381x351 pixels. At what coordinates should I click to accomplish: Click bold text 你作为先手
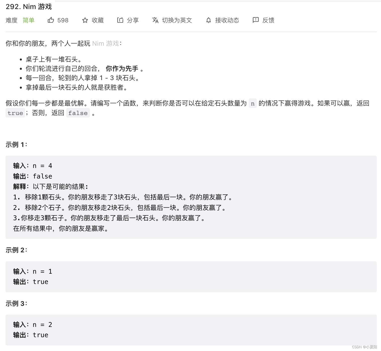click(122, 69)
